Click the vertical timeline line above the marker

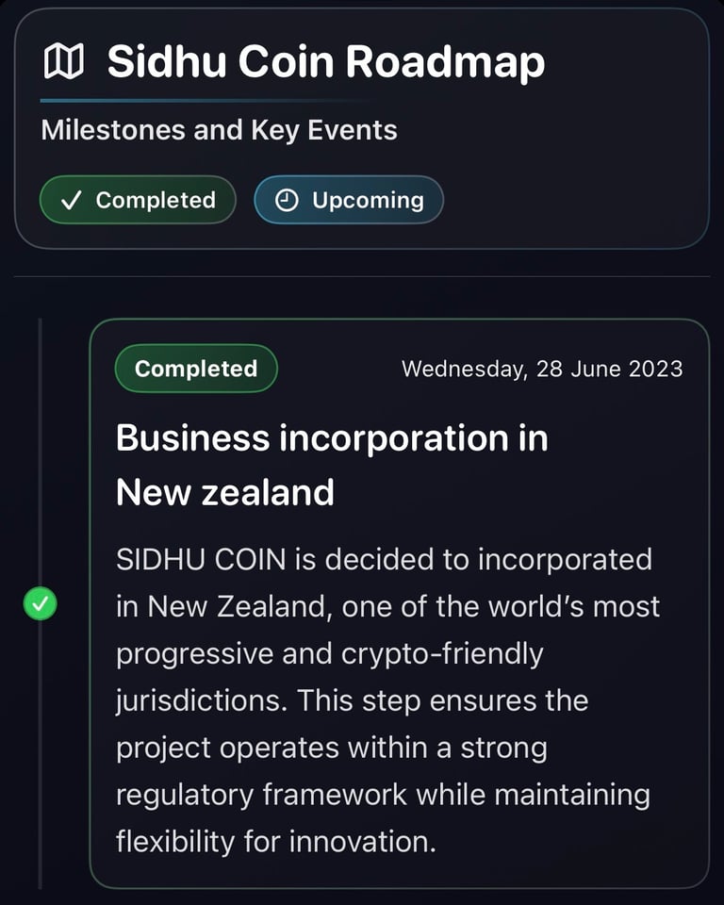pos(40,452)
